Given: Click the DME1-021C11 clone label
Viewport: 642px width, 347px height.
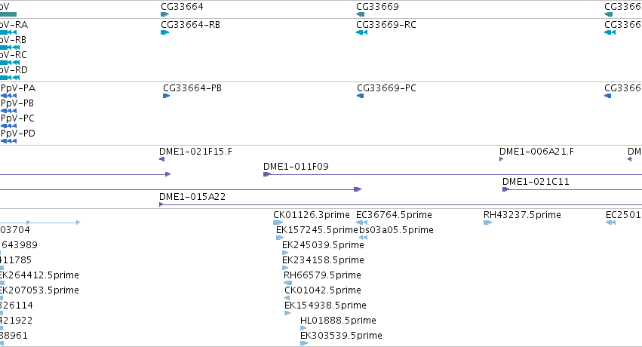Looking at the screenshot, I should [x=536, y=182].
